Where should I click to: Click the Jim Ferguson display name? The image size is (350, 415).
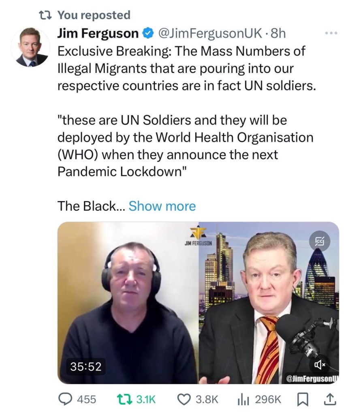98,33
